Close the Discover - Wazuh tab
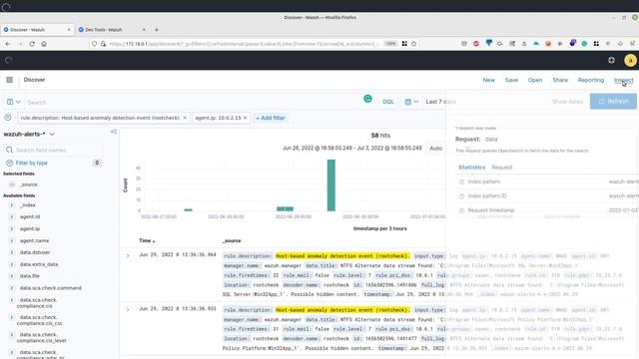This screenshot has height=359, width=639. (69, 30)
